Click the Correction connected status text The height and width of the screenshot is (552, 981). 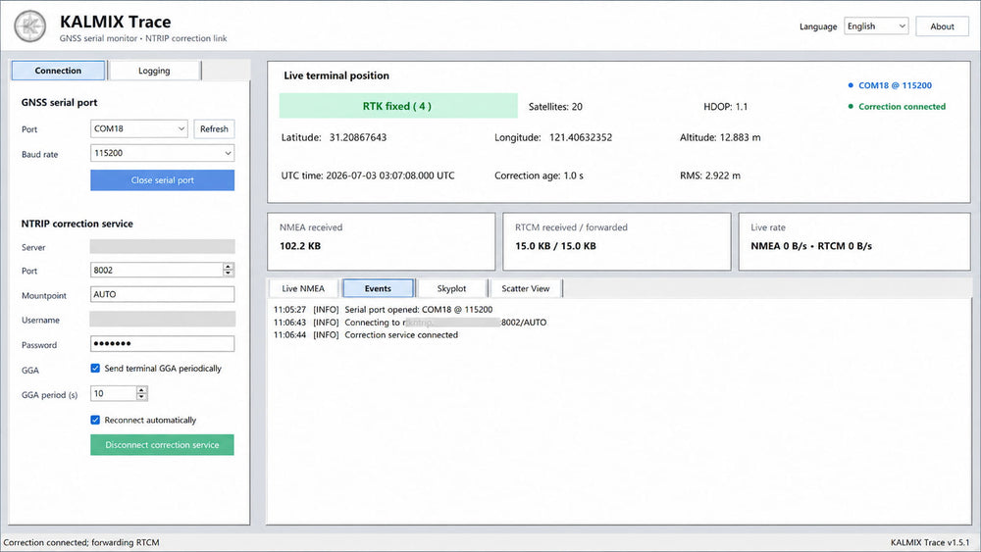tap(902, 107)
